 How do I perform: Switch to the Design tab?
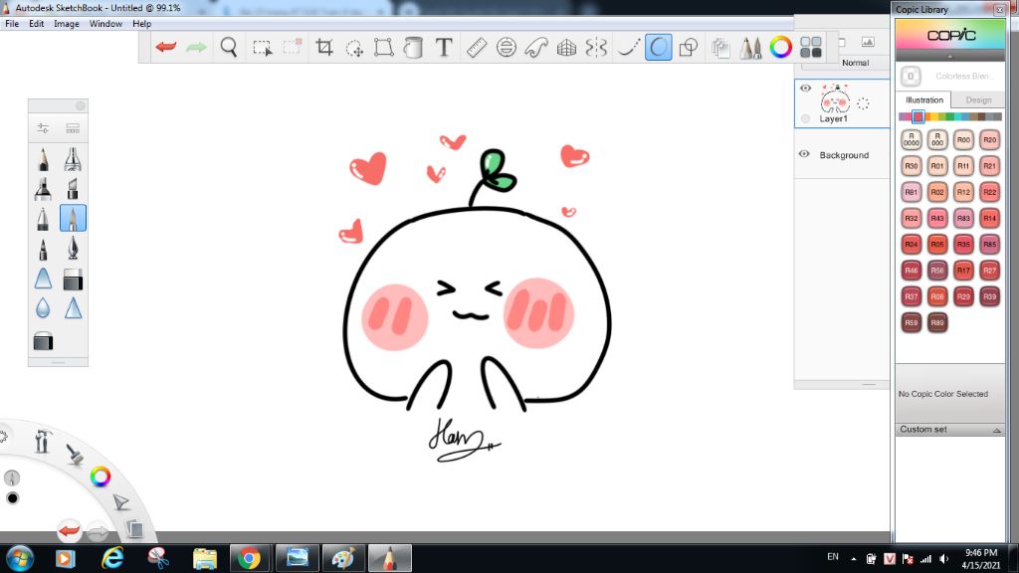pos(978,100)
